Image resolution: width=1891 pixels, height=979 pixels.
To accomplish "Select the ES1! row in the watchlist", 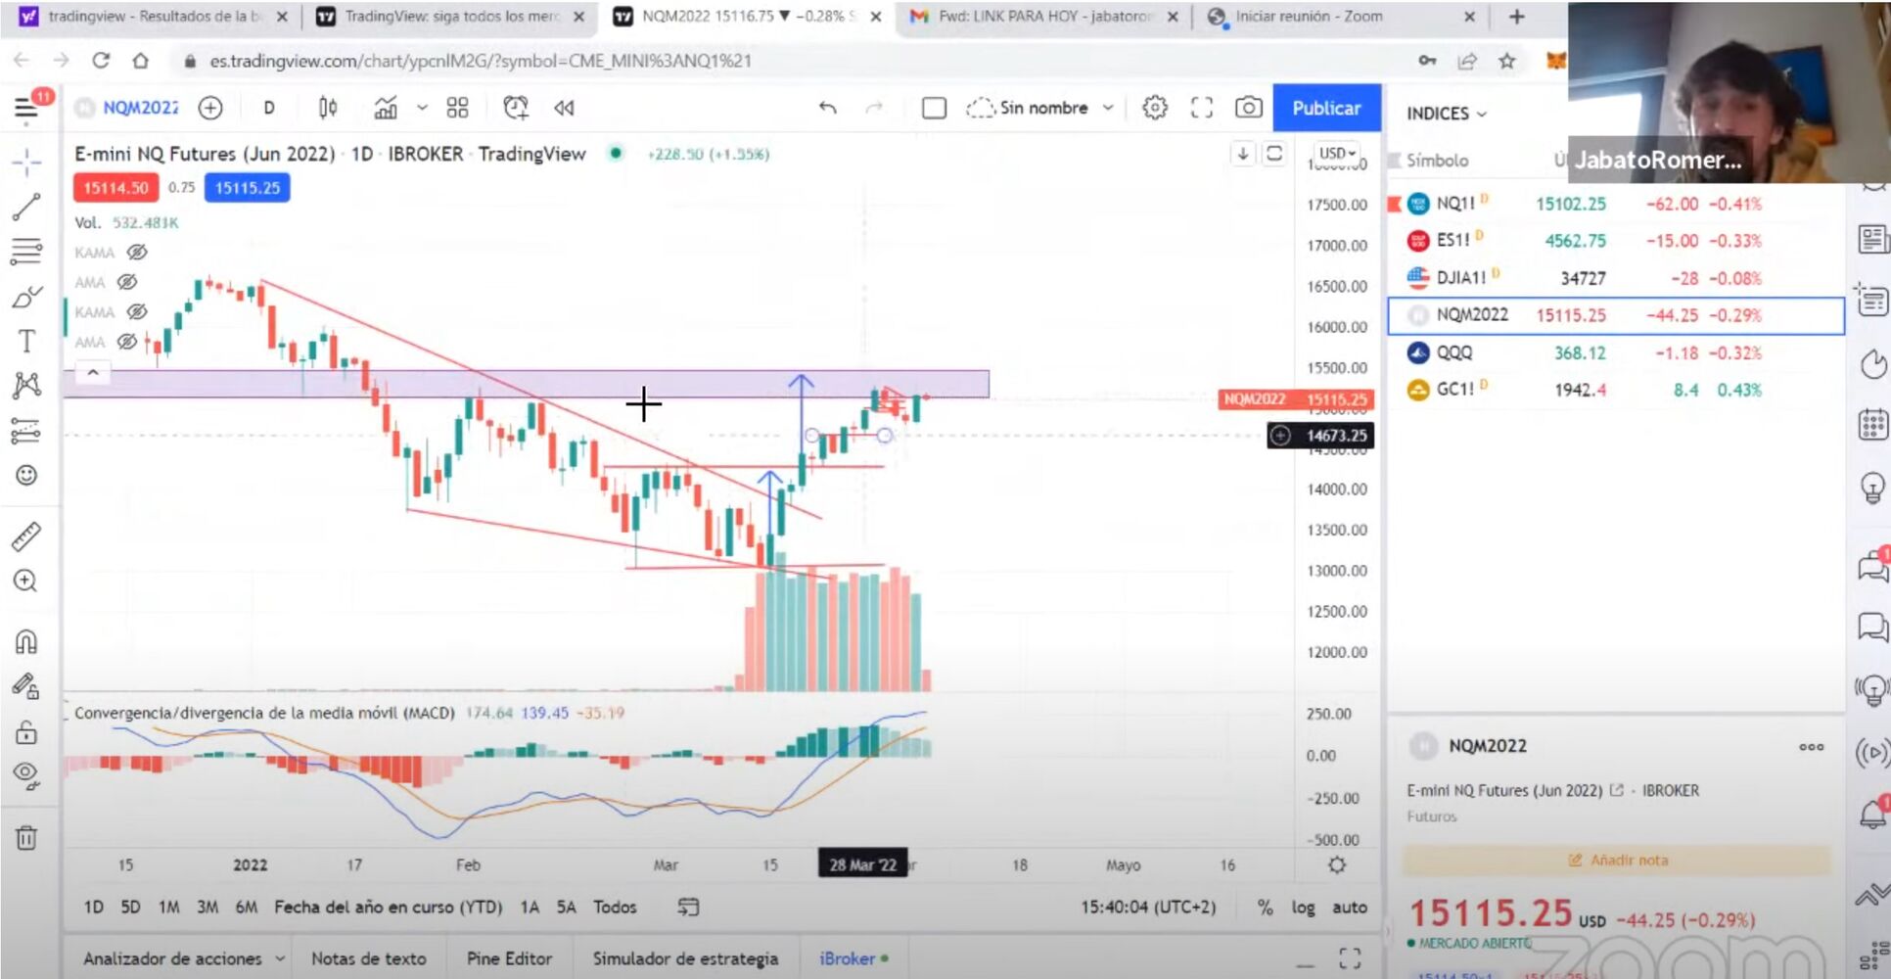I will tap(1616, 241).
